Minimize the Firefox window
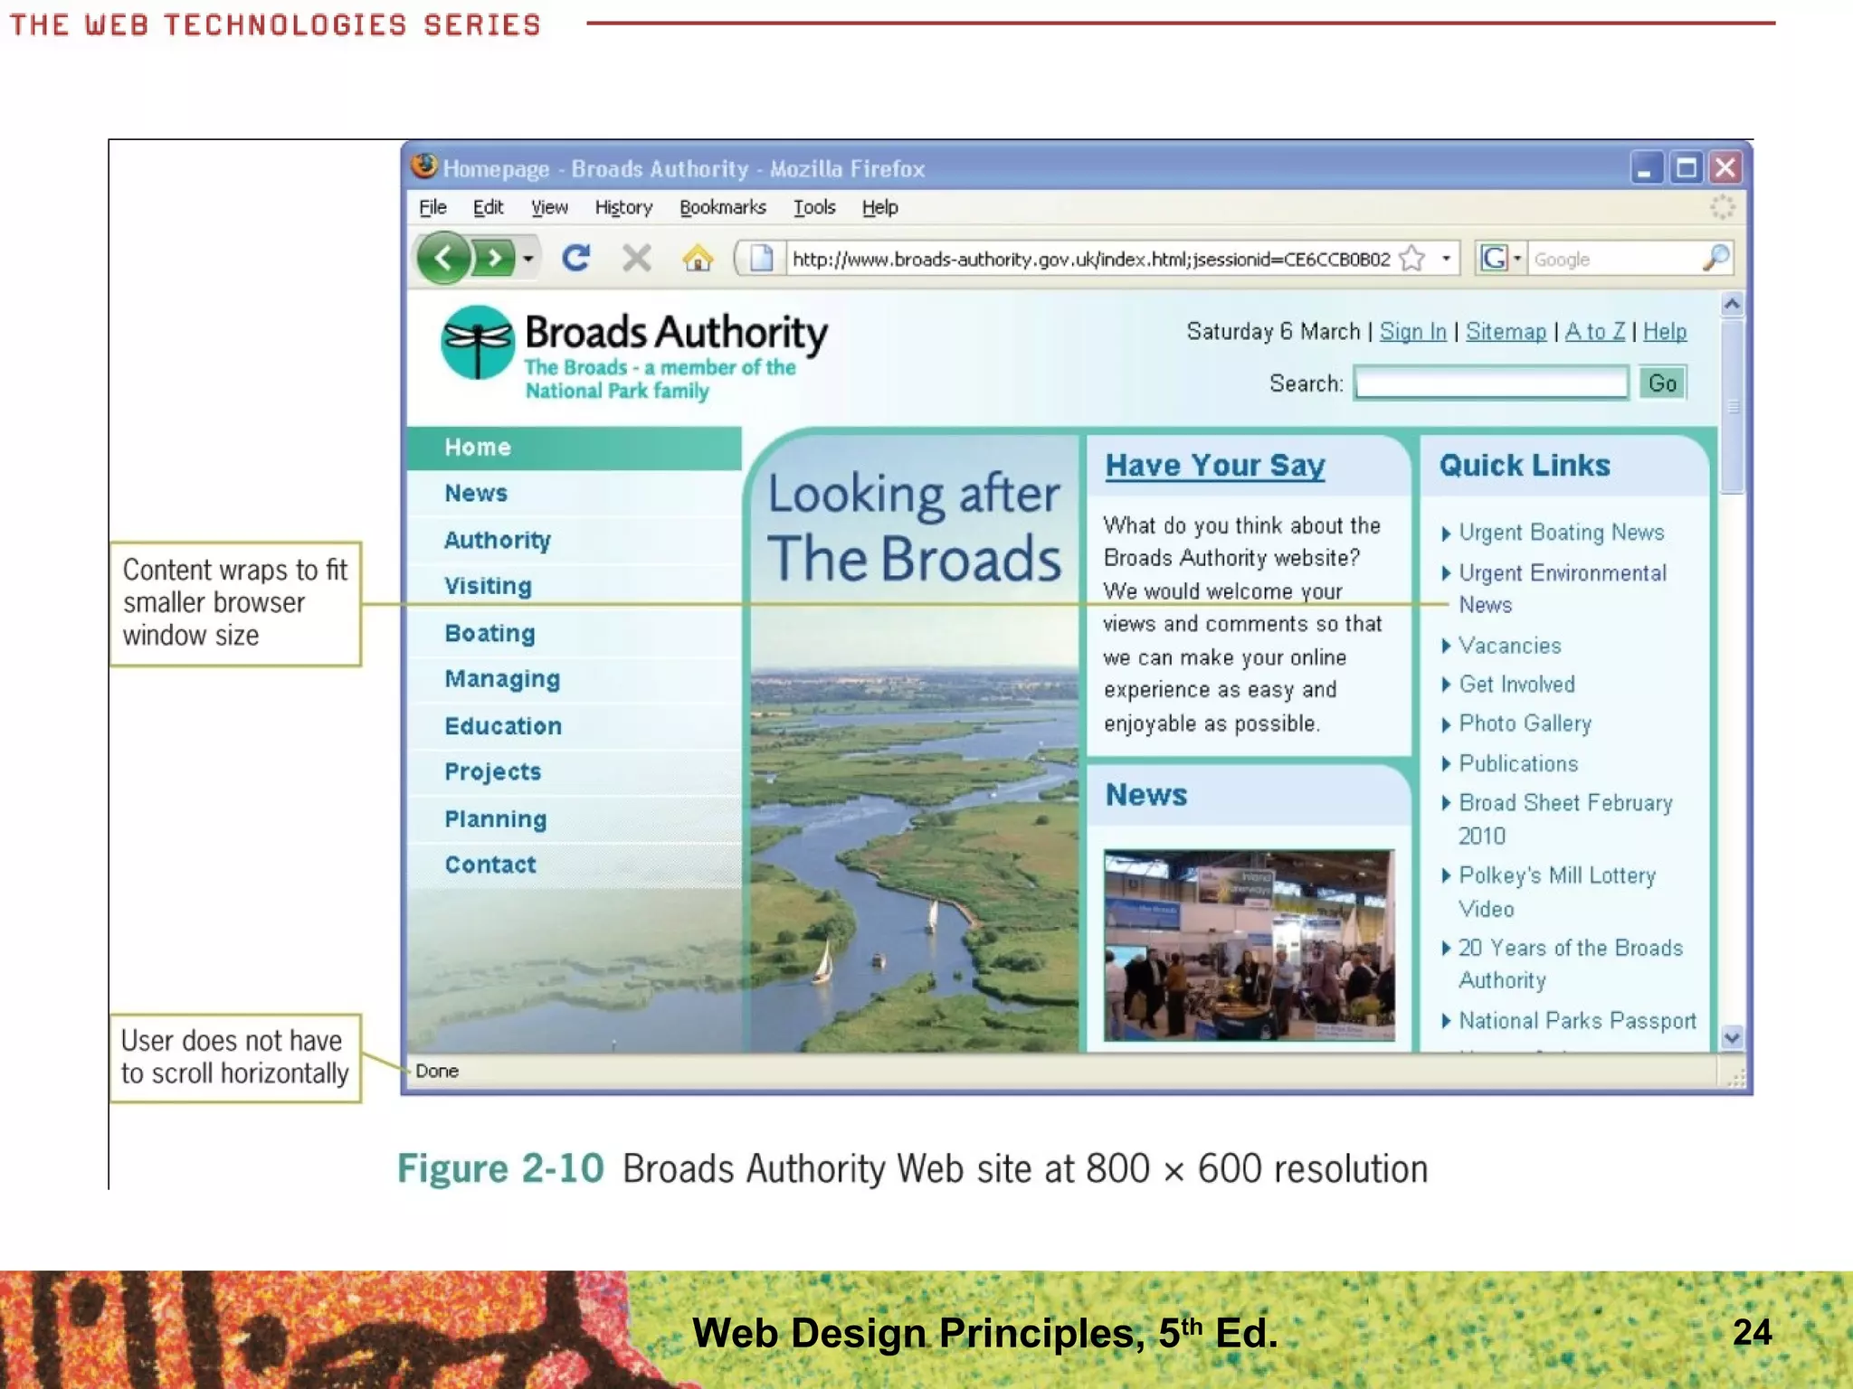This screenshot has height=1389, width=1853. 1645,168
